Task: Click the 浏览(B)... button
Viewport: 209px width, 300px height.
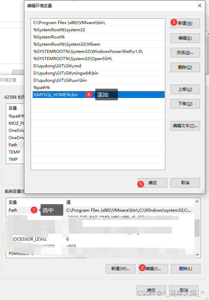Action: tap(185, 53)
